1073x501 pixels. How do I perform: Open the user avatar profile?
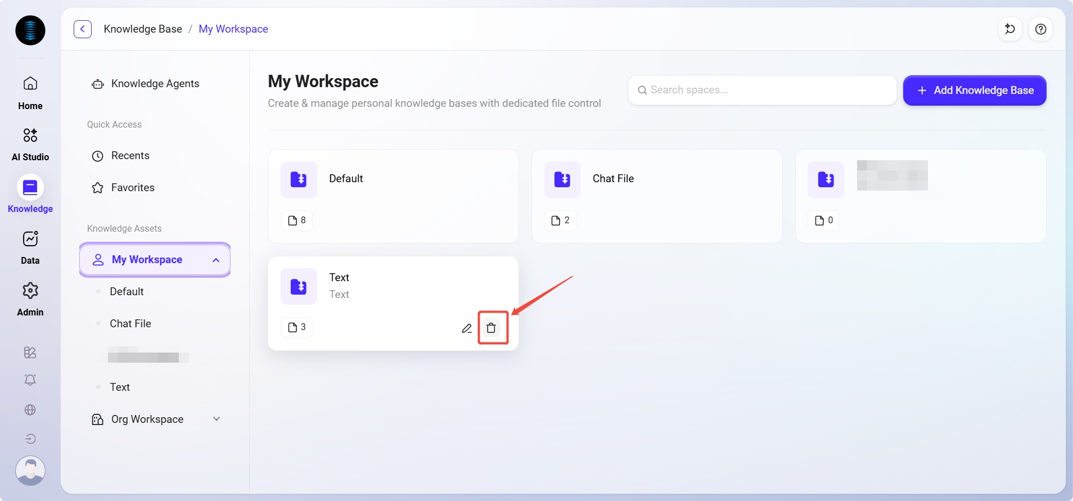pyautogui.click(x=30, y=471)
